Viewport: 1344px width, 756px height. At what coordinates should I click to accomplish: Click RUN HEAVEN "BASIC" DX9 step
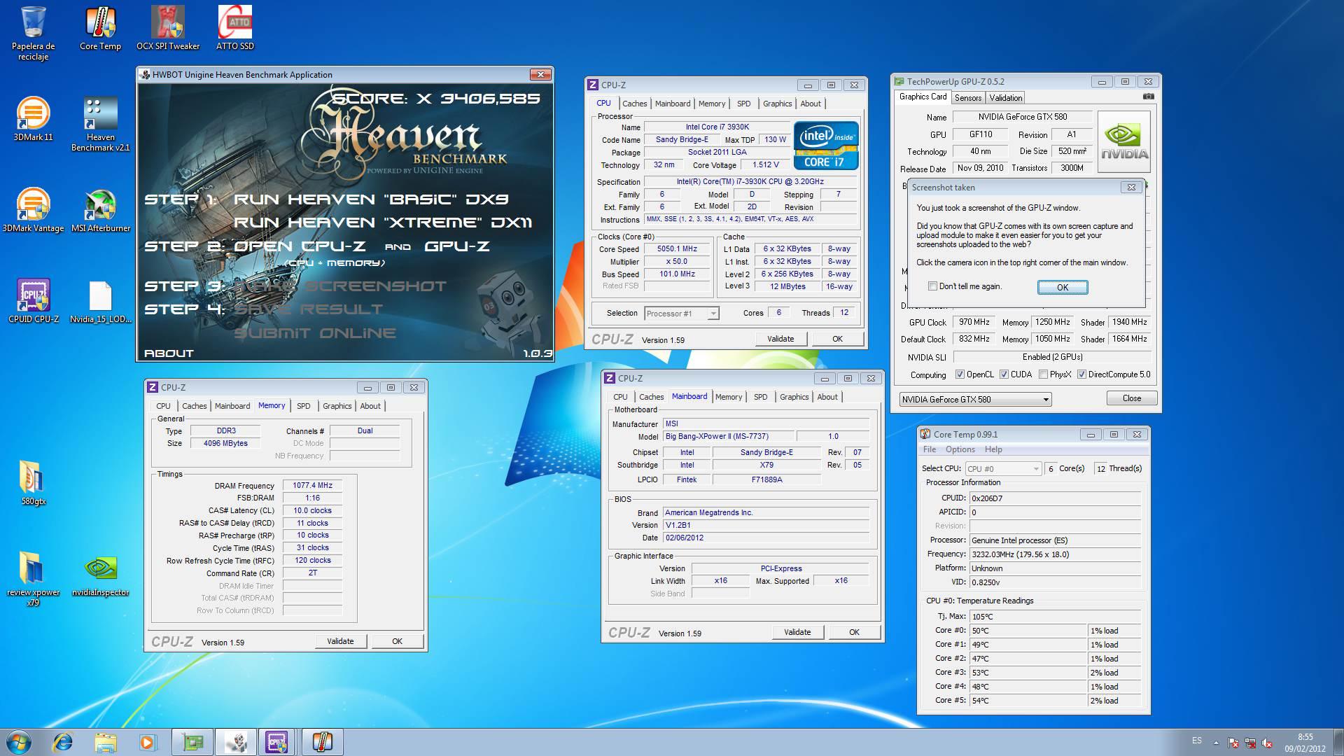tap(371, 199)
